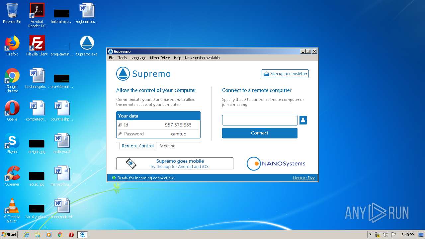The width and height of the screenshot is (425, 239).
Task: Open the License: Free link
Action: [304, 178]
